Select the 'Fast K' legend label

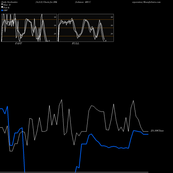click(7, 8)
